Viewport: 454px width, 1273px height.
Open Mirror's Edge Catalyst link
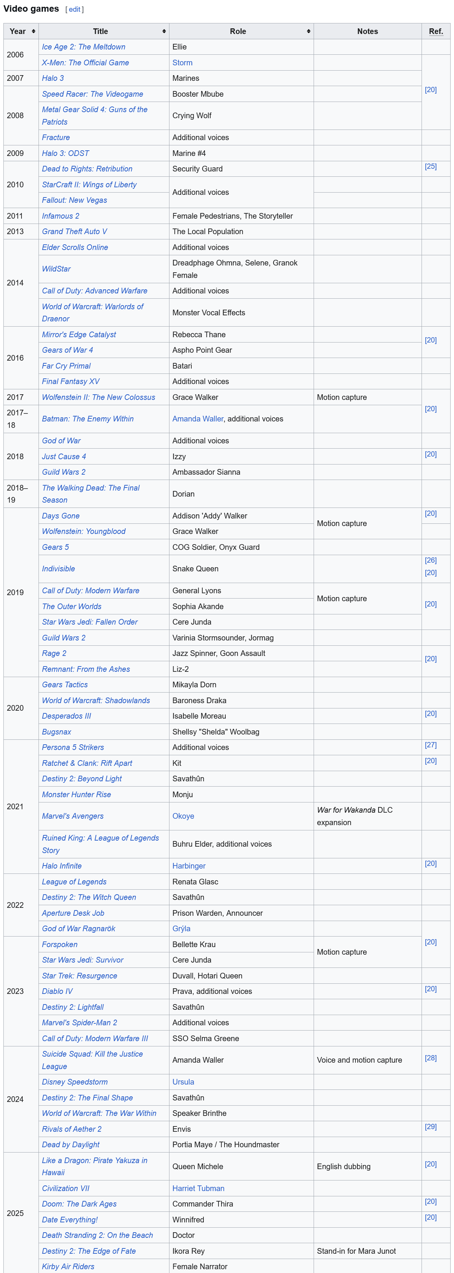point(79,335)
